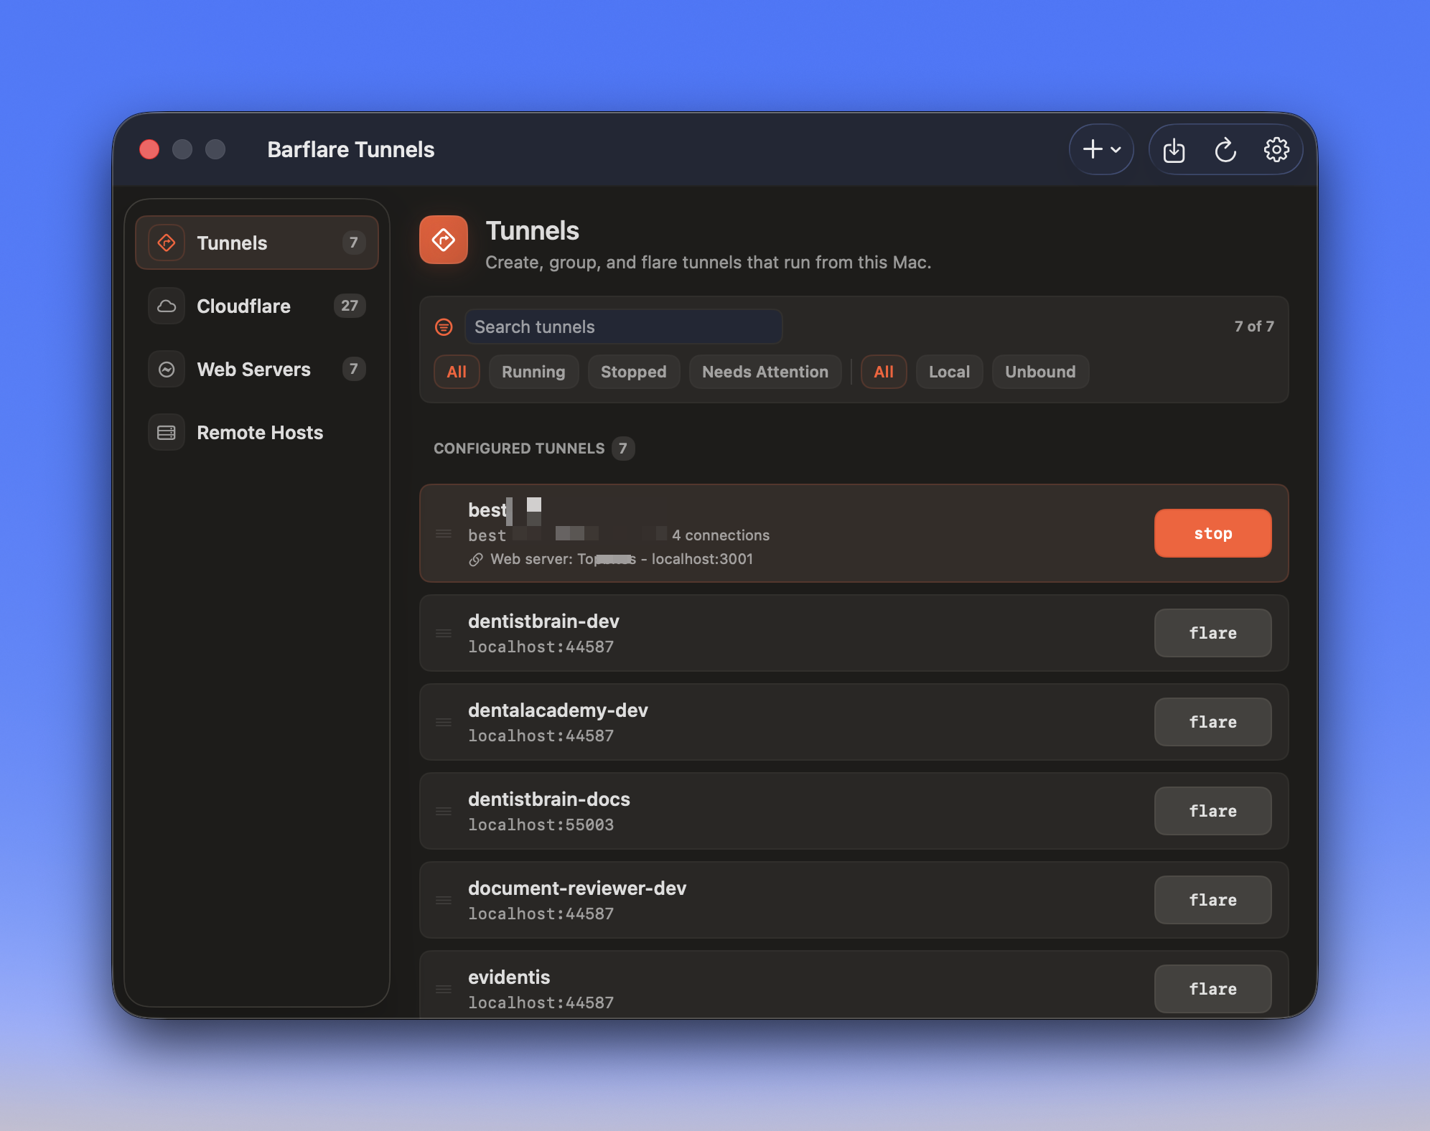Click the 7 of 7 count label
Viewport: 1430px width, 1131px height.
(1254, 327)
